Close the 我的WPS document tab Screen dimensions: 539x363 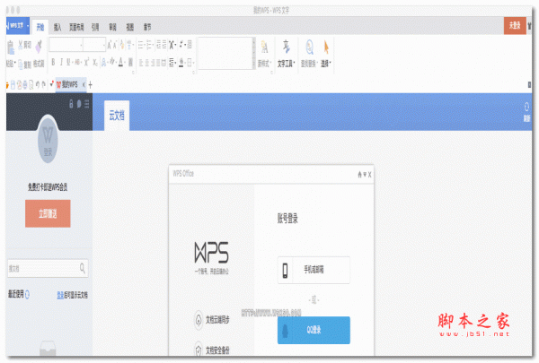pyautogui.click(x=84, y=84)
